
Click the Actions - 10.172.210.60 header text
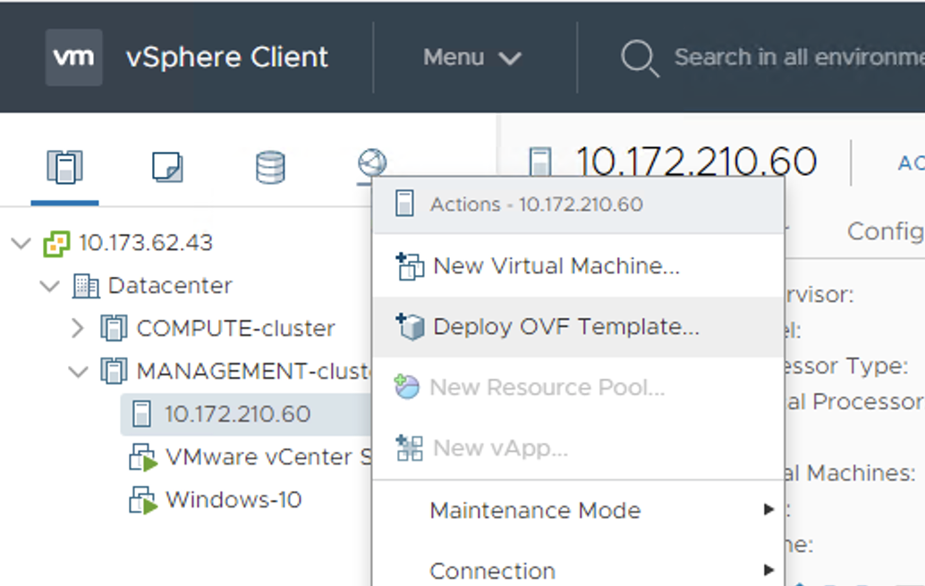click(x=536, y=205)
